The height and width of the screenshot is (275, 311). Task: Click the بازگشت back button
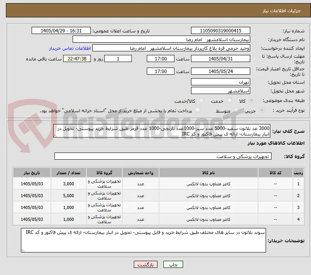[x=146, y=264]
